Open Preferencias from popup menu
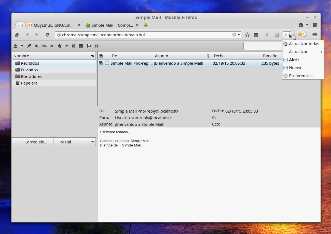 [303, 76]
